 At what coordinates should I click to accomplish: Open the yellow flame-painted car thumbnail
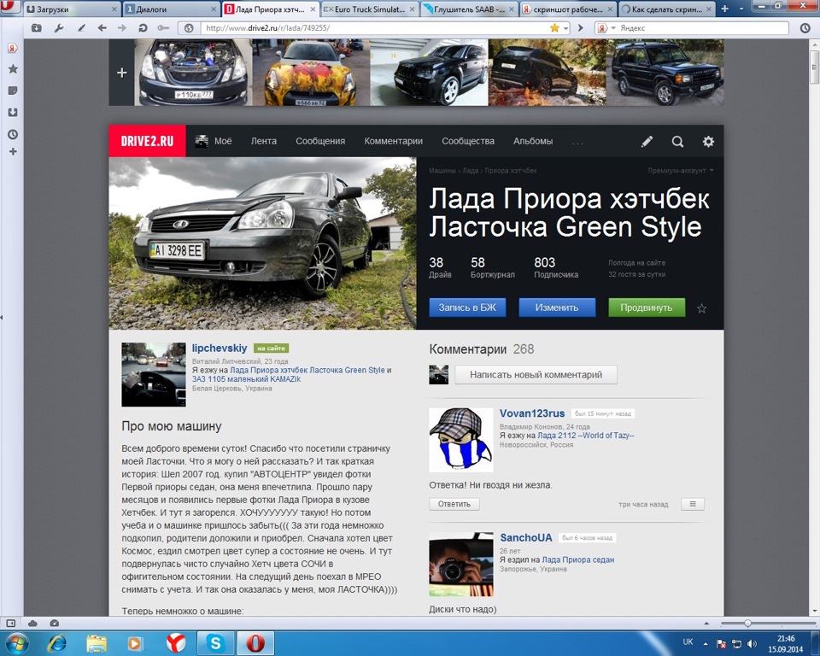311,73
